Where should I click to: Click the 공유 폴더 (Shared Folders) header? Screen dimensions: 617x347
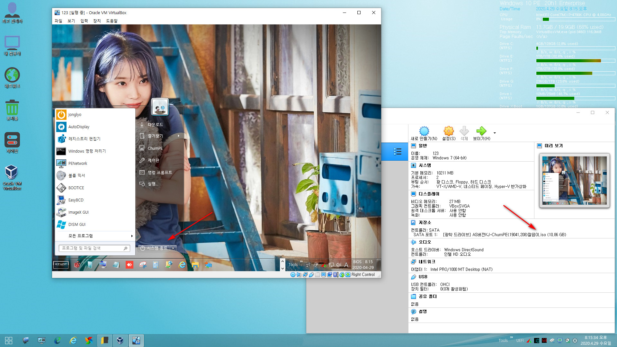(427, 296)
